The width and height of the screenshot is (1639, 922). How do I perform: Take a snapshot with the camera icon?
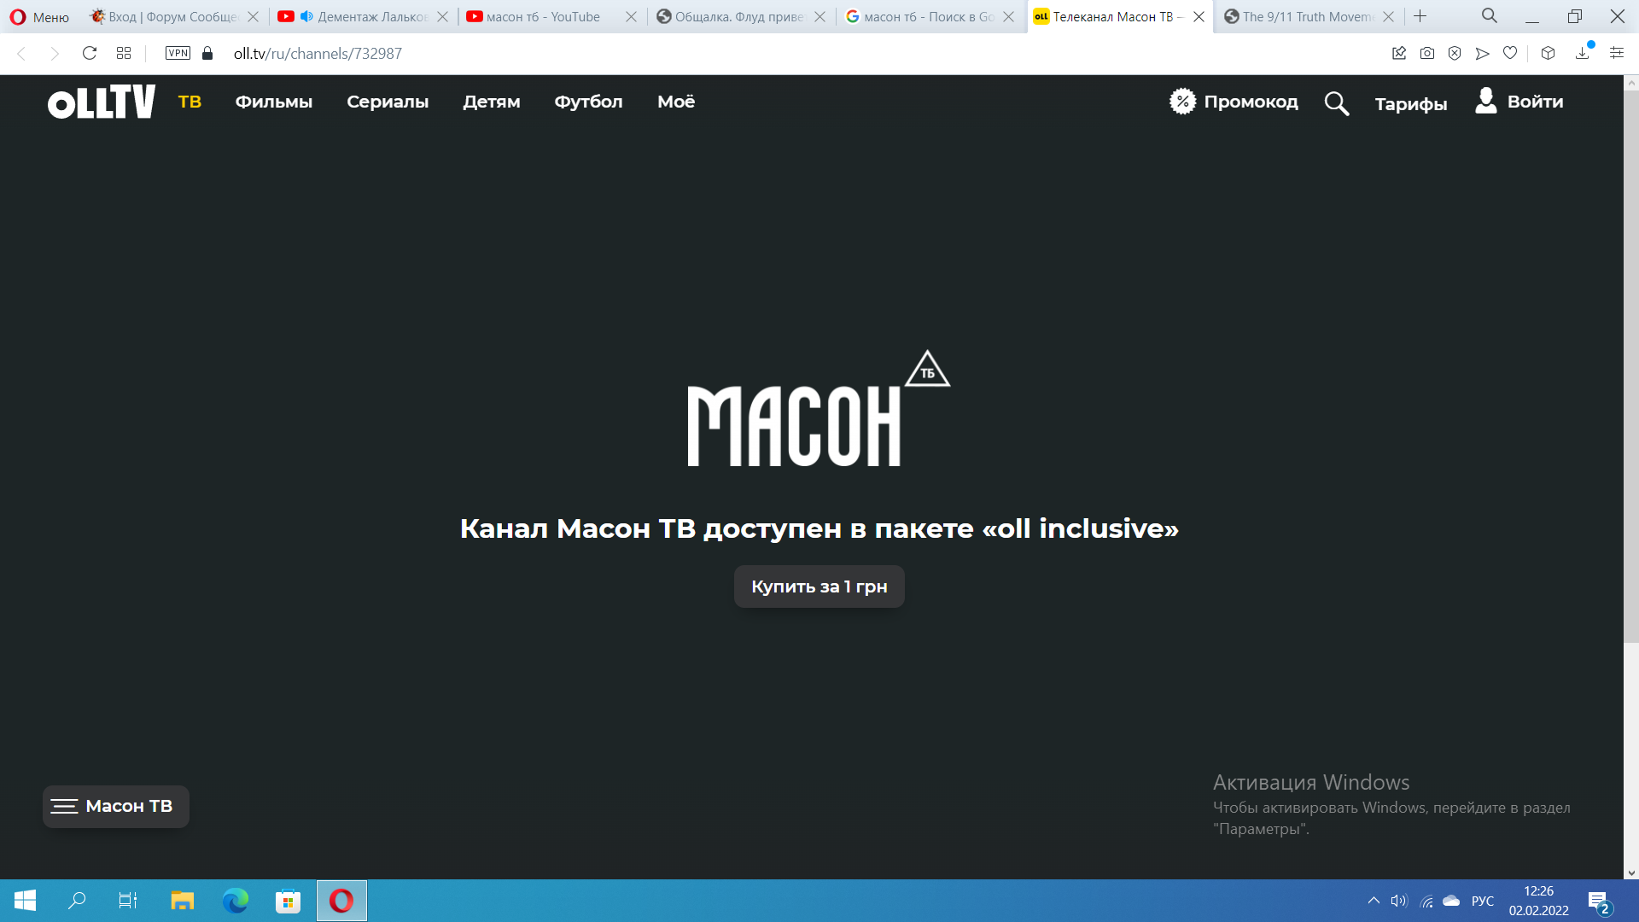click(1427, 54)
